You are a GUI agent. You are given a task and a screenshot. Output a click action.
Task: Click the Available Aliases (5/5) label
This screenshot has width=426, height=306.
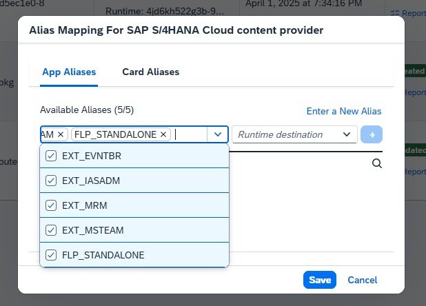click(x=87, y=110)
